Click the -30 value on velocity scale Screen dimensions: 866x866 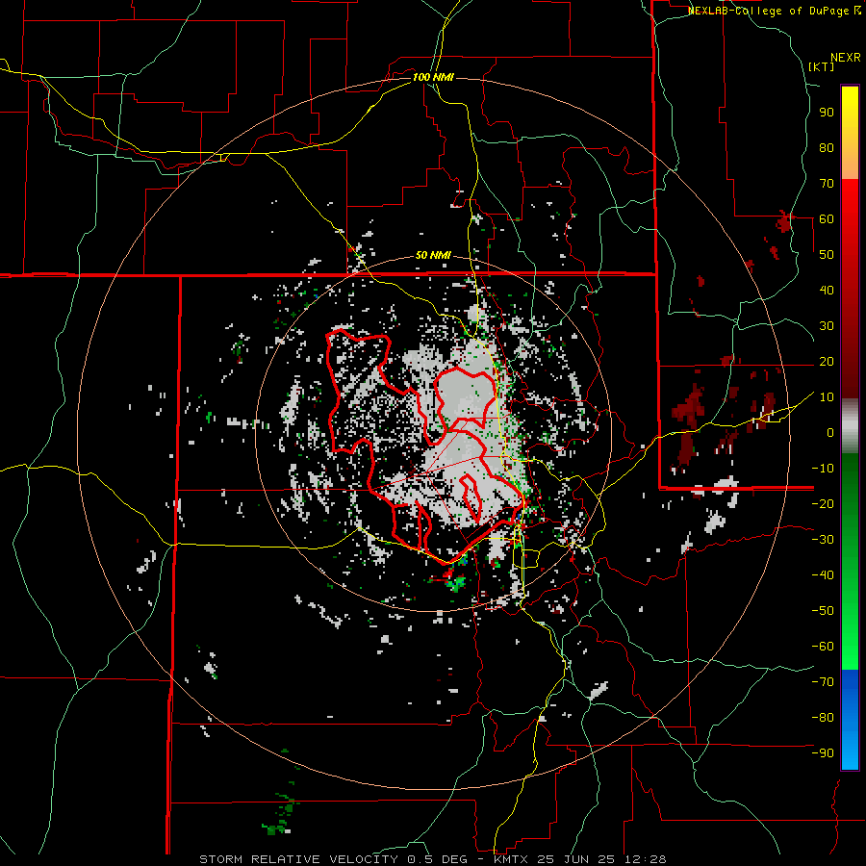coord(823,540)
